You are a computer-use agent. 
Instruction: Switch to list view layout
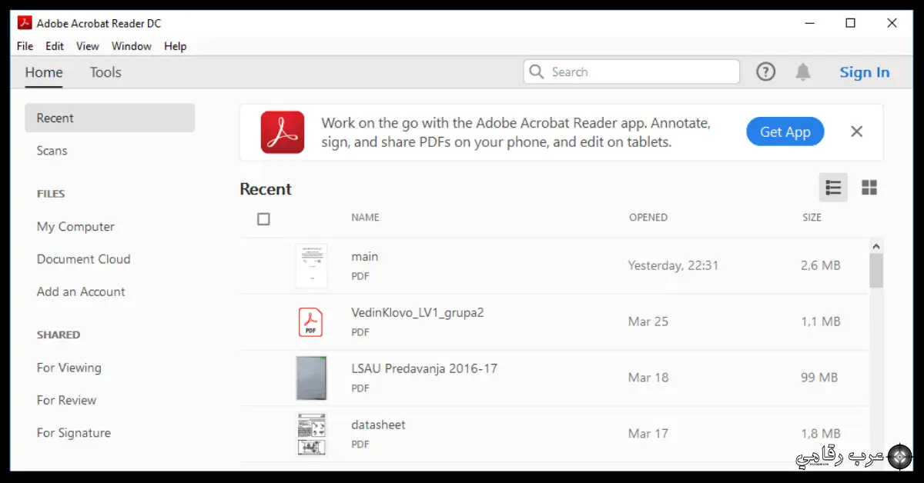point(832,187)
